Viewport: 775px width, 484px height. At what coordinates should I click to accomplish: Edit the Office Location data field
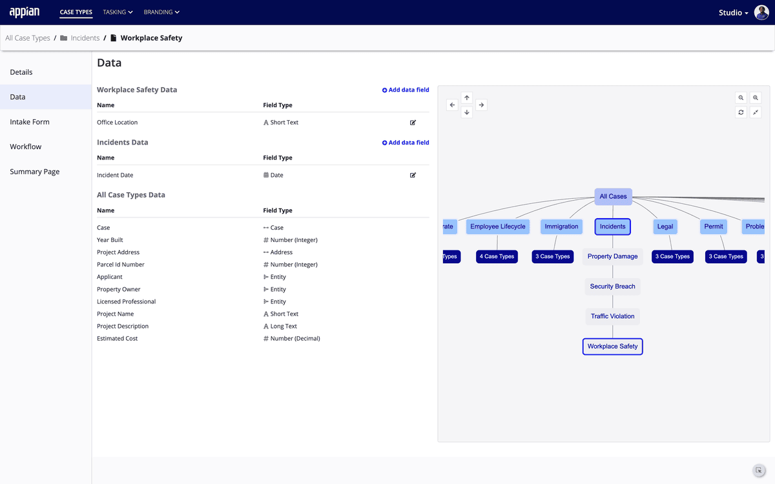tap(413, 122)
